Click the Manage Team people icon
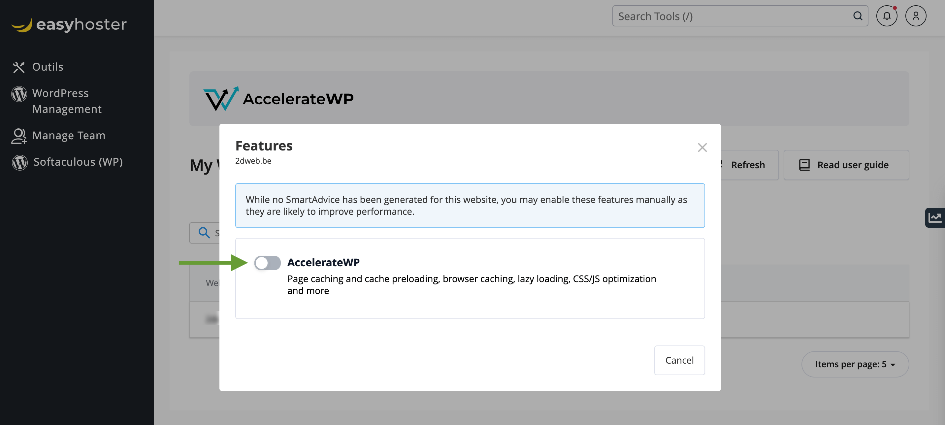 (19, 136)
